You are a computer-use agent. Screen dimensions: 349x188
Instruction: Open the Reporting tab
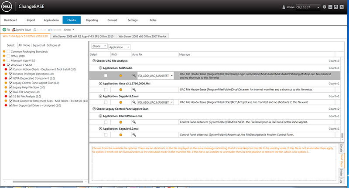[x=92, y=20]
